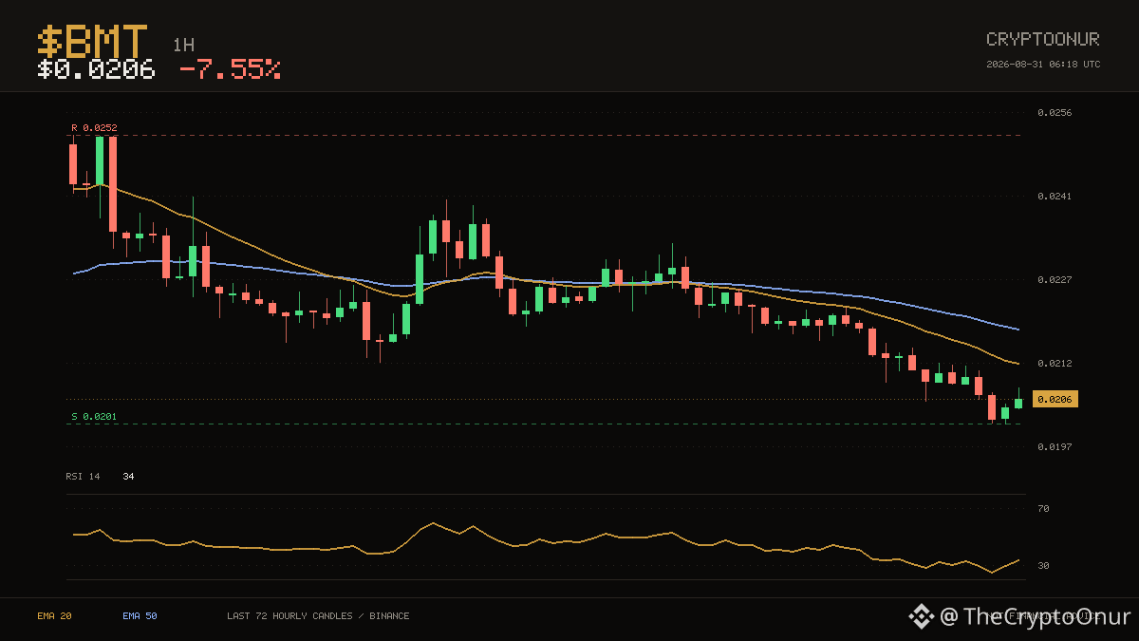This screenshot has height=641, width=1139.
Task: Click the 2026-08-31 06:18 UTC timestamp
Action: pos(1043,65)
